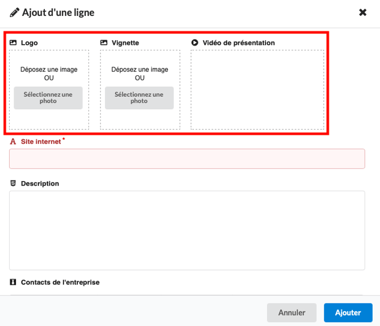Click the Logo image drop zone text
The image size is (380, 326).
coord(49,74)
